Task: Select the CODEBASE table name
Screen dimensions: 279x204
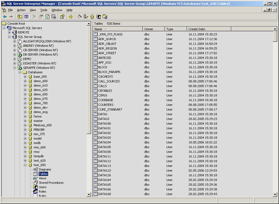Action: pos(106,100)
